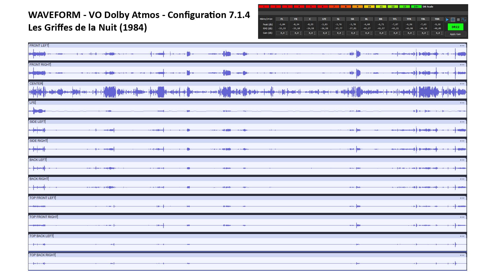
Task: Click the FL gain spinner arrows
Action: point(286,33)
